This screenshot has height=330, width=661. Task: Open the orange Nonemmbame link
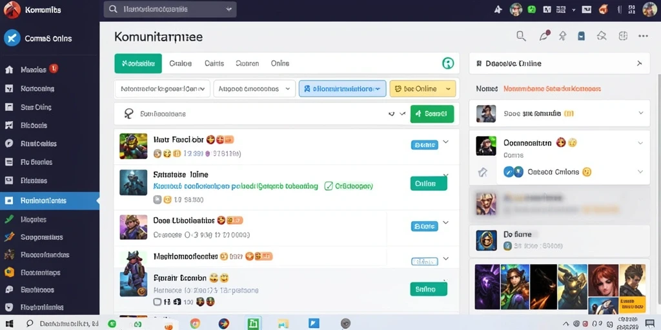pyautogui.click(x=553, y=89)
